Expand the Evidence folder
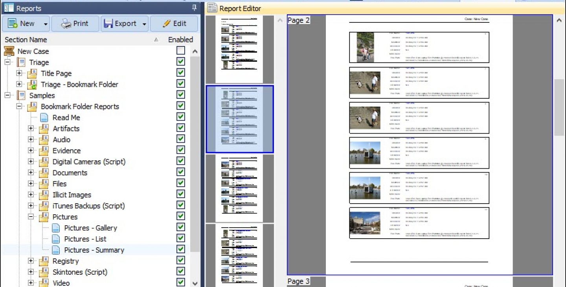This screenshot has height=287, width=566. click(31, 150)
